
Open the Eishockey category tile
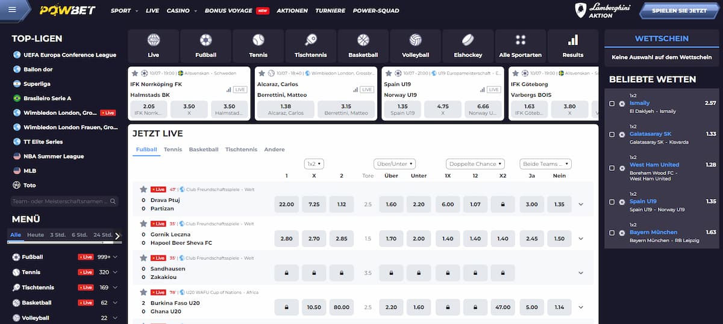(468, 46)
